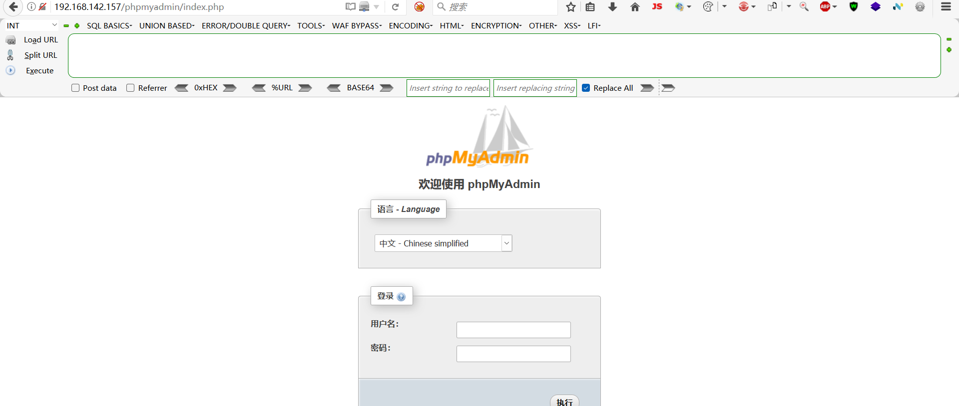Shrink the HackBar textarea with right-side minus icon

click(949, 39)
